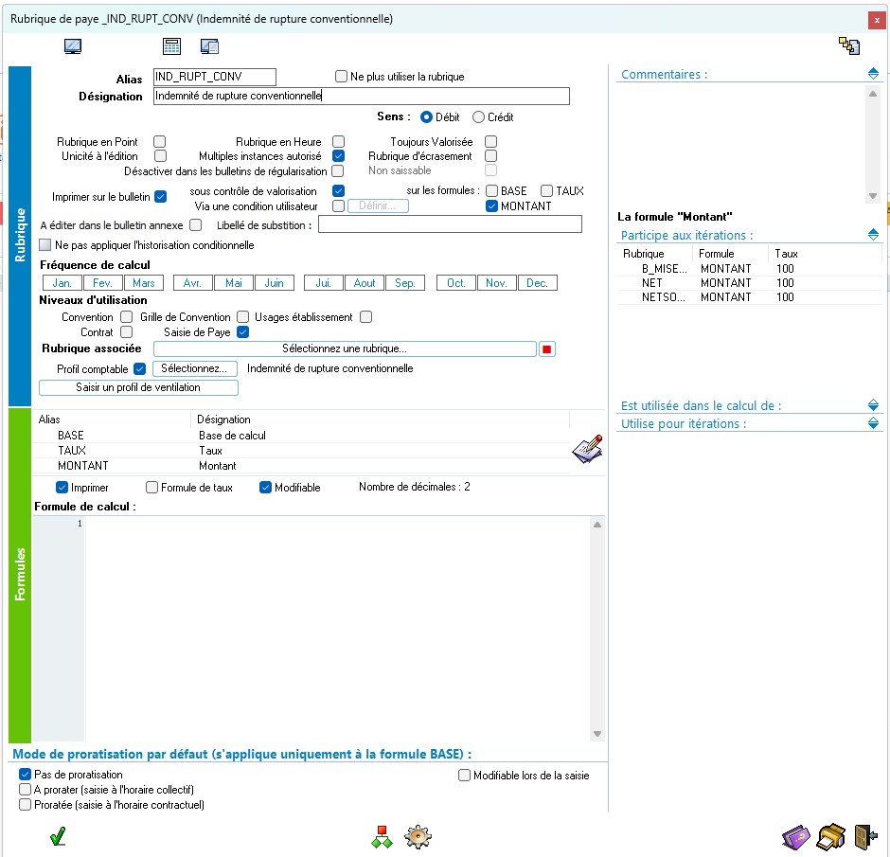The width and height of the screenshot is (890, 857).
Task: Click 'Saisir un profil de ventilation' button
Action: 138,387
